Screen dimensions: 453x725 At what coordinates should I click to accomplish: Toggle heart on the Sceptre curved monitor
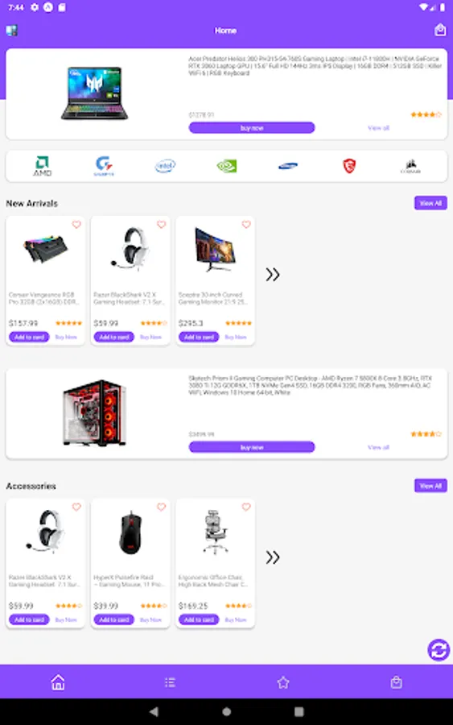(x=246, y=224)
